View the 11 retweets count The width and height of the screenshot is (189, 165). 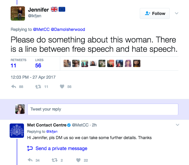(x=13, y=65)
